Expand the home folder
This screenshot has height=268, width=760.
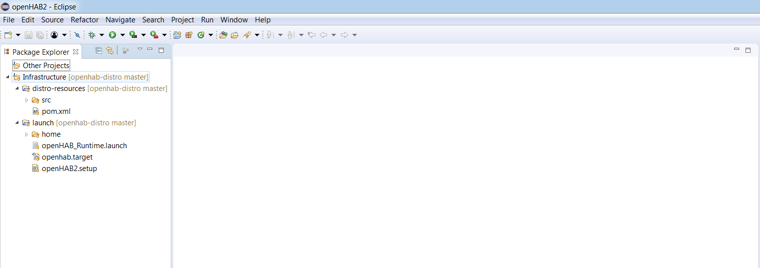coord(27,134)
